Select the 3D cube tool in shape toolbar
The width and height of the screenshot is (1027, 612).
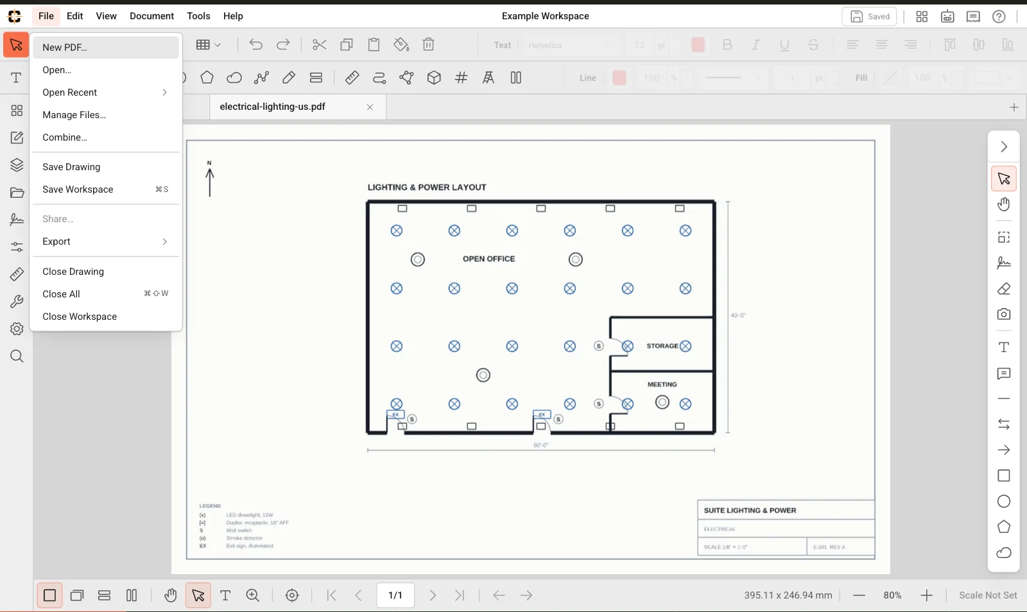434,78
